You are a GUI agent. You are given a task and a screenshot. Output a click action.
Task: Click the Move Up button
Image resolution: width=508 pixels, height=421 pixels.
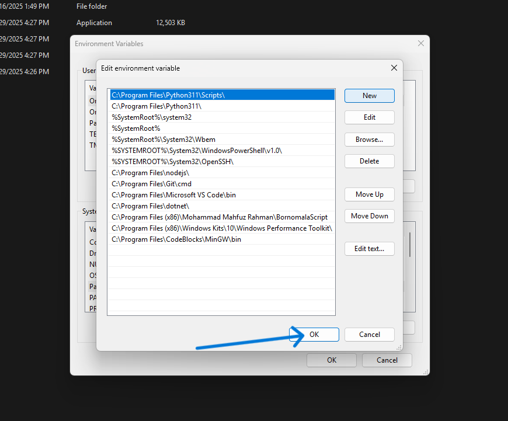point(369,194)
